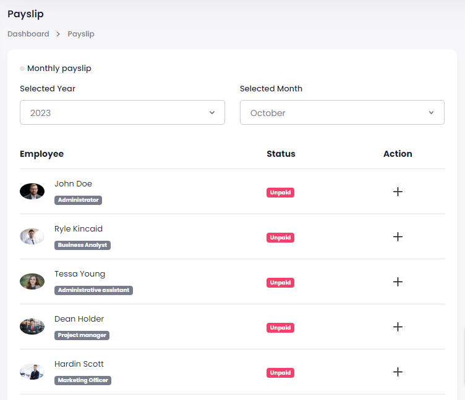Click Tessa Young's avatar
Image resolution: width=465 pixels, height=400 pixels.
click(x=32, y=281)
